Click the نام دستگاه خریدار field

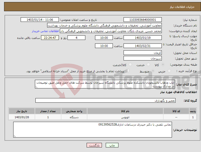tap(104, 25)
